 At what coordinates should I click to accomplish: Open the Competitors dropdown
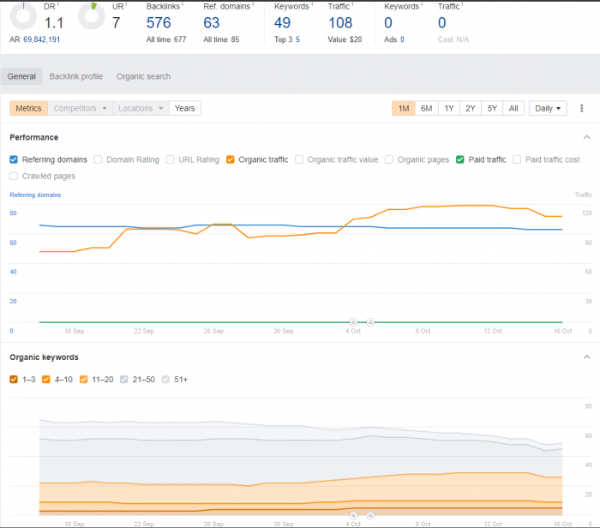[x=81, y=108]
